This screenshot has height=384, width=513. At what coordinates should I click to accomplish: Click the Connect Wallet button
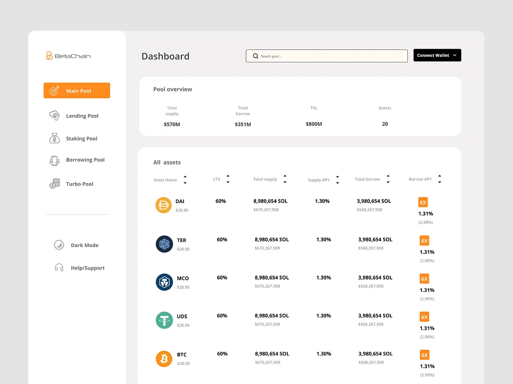pos(437,55)
